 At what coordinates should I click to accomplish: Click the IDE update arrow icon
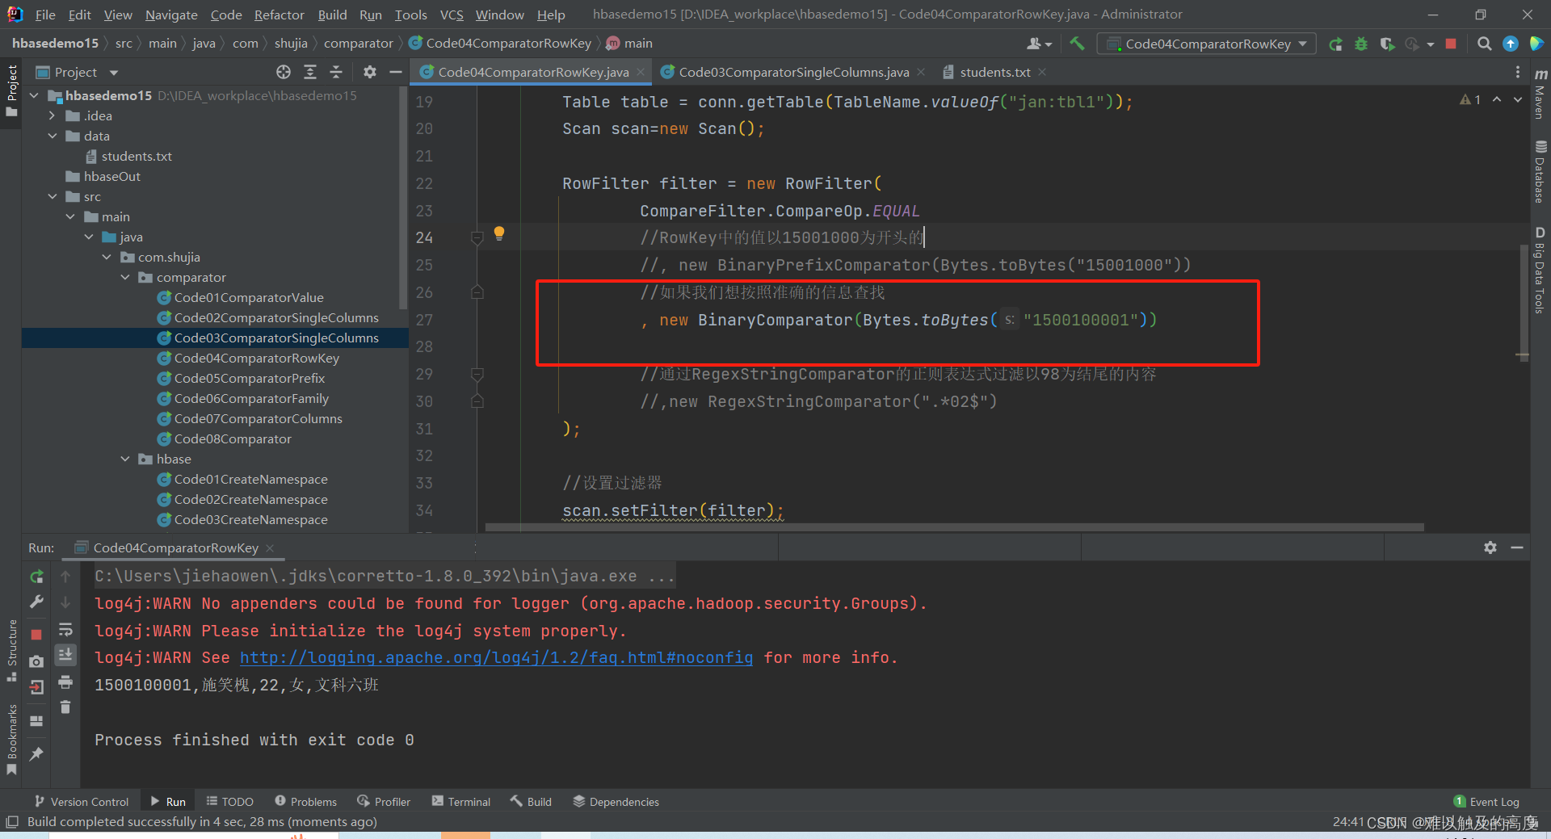tap(1510, 44)
